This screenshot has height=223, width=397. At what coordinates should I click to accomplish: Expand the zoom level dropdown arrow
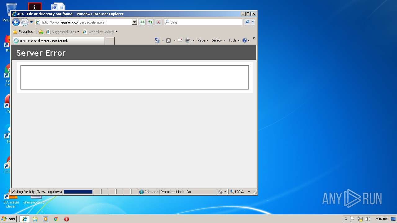[x=249, y=192]
